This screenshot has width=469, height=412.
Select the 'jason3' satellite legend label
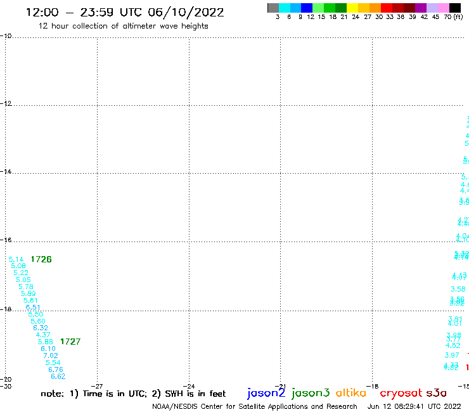point(311,393)
